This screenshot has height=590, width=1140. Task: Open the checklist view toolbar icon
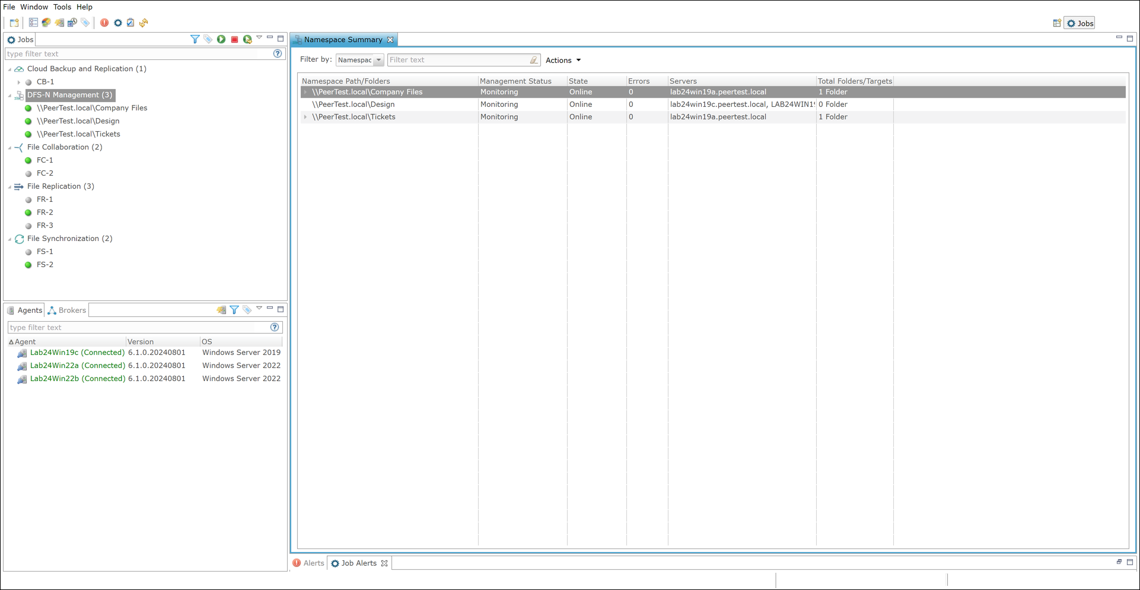tap(33, 23)
